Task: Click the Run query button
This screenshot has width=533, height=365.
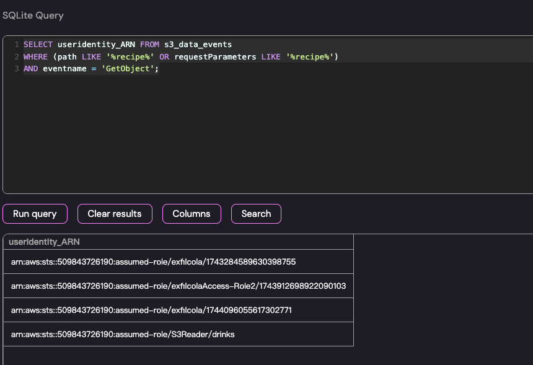Action: (35, 214)
